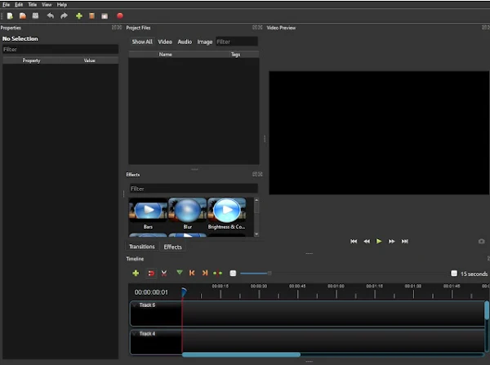
Task: Click the zoom out button near slider
Action: [x=233, y=274]
